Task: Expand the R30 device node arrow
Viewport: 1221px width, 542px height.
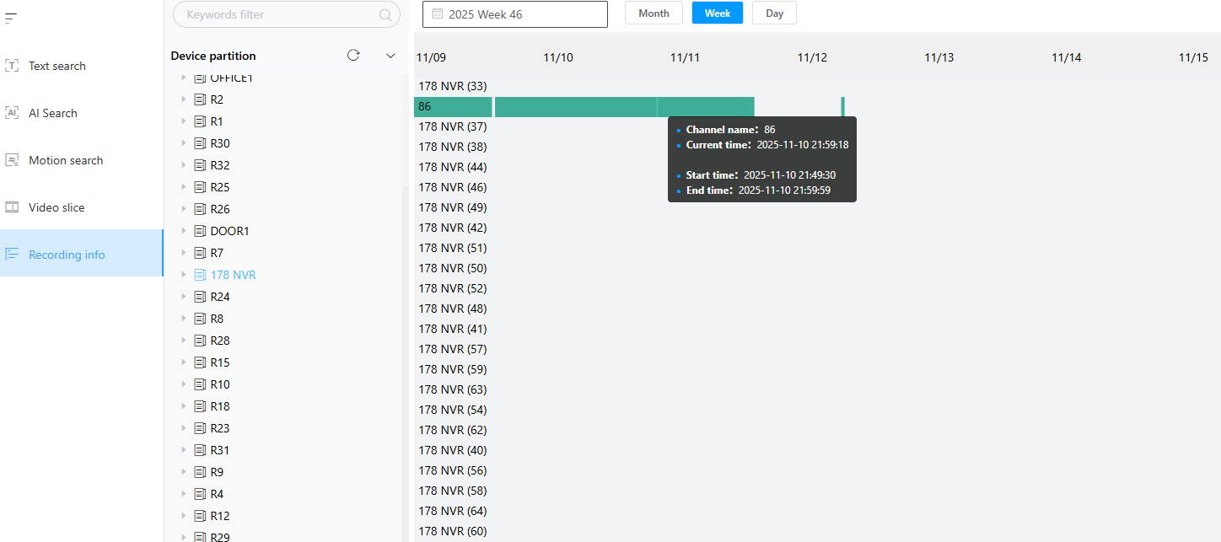Action: [184, 143]
